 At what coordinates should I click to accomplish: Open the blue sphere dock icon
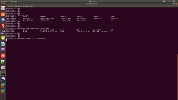click(x=3, y=79)
